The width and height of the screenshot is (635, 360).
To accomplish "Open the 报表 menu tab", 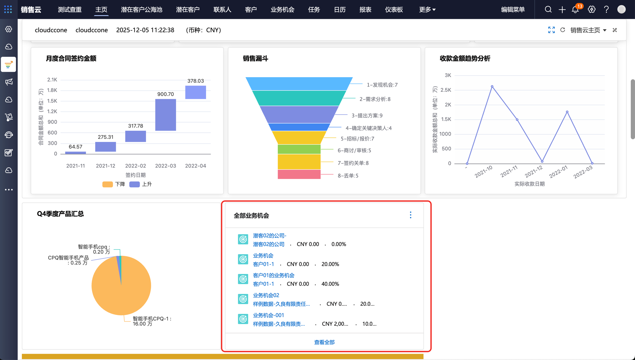I will click(x=365, y=10).
